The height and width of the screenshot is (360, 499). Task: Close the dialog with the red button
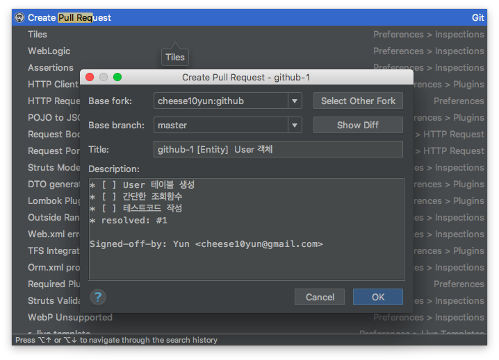pos(90,77)
